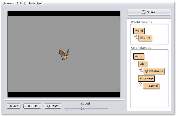The width and height of the screenshot is (176, 116).
Task: Click the Share... button
Action: pyautogui.click(x=149, y=12)
